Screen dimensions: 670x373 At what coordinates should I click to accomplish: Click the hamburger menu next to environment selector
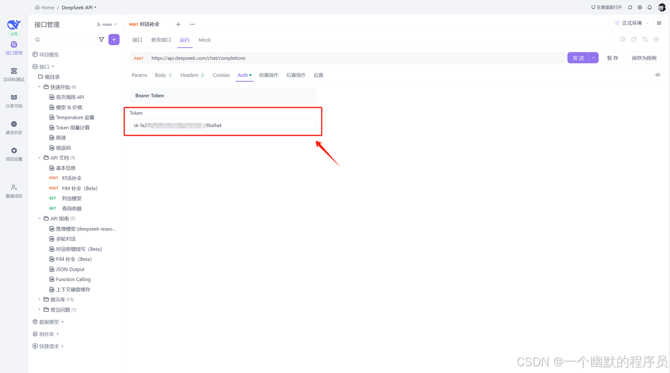(x=659, y=23)
